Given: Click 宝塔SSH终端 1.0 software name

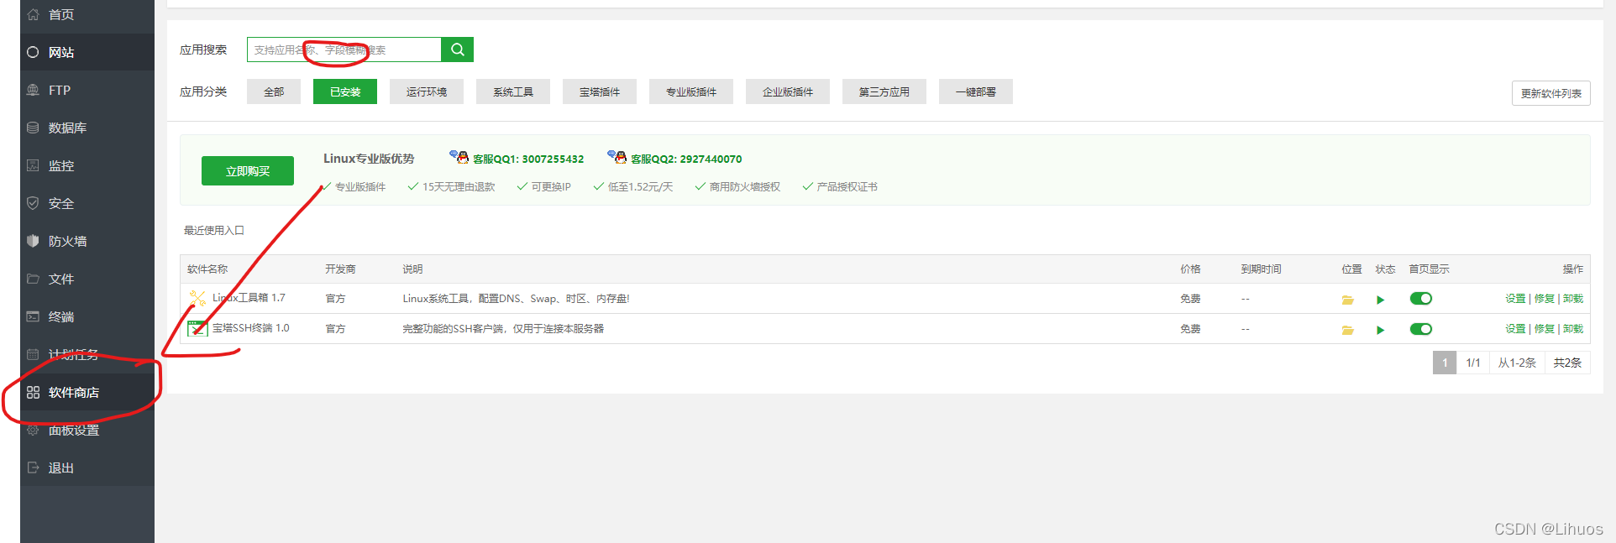Looking at the screenshot, I should [250, 328].
